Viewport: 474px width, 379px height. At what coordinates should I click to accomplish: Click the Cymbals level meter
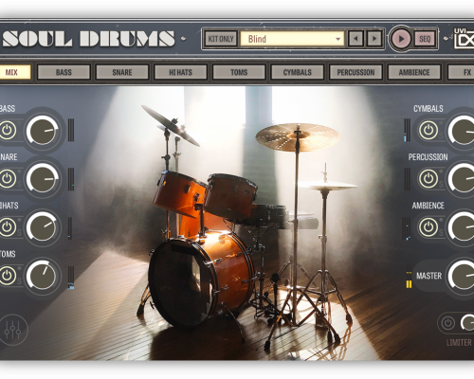[407, 130]
